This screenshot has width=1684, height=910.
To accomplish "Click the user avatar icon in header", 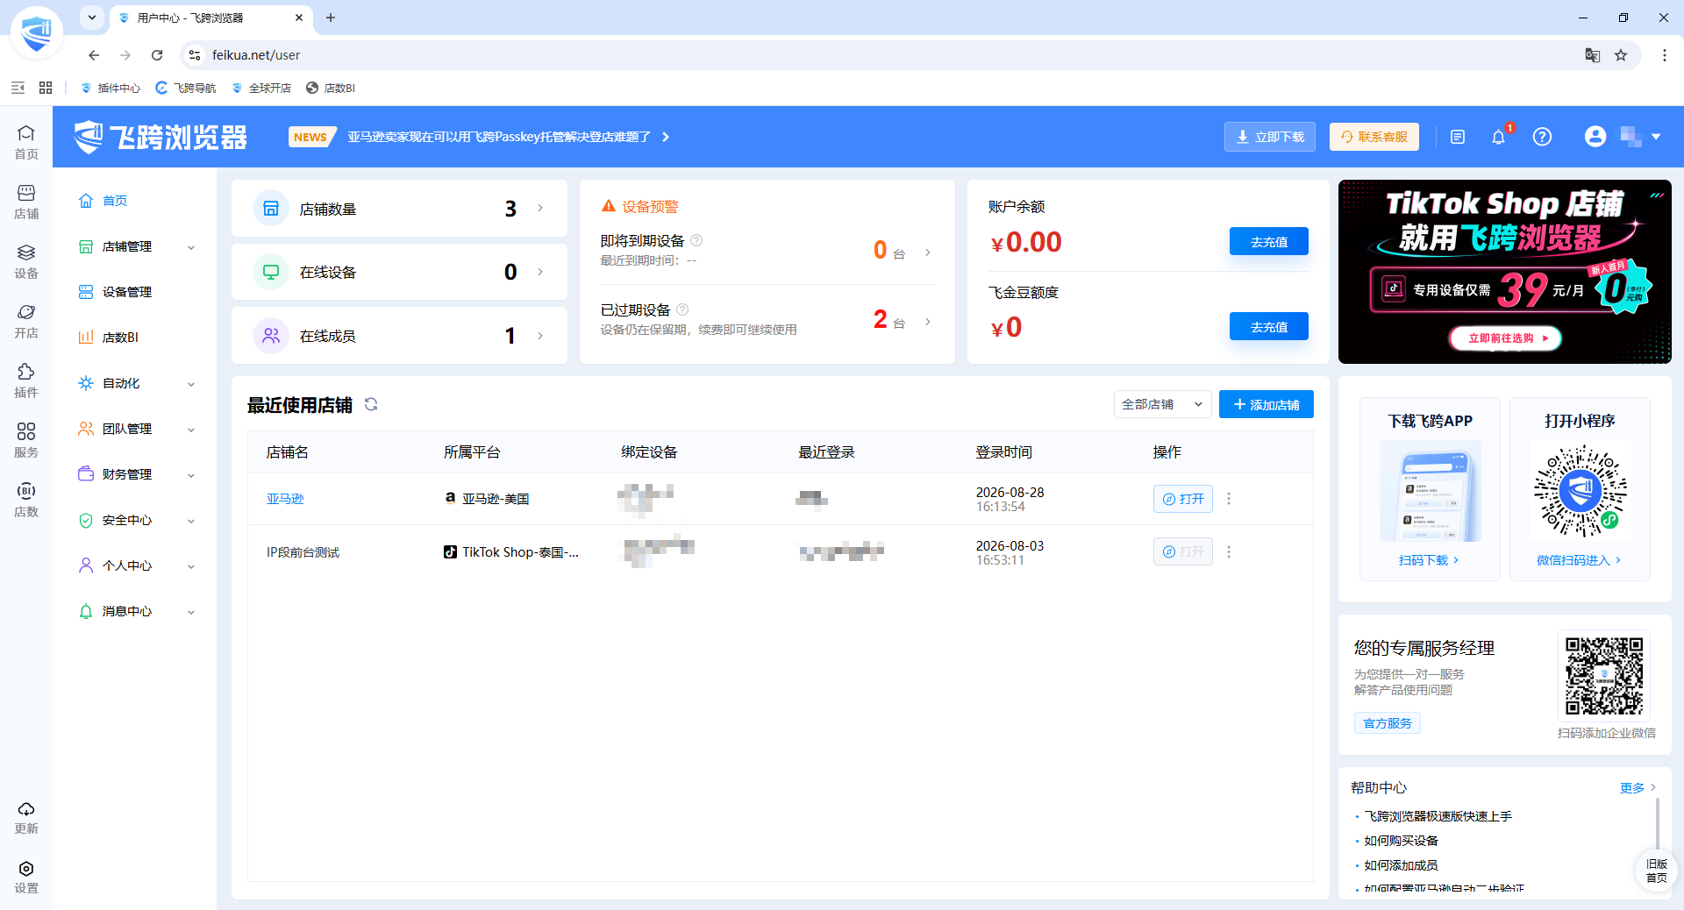I will click(1595, 137).
